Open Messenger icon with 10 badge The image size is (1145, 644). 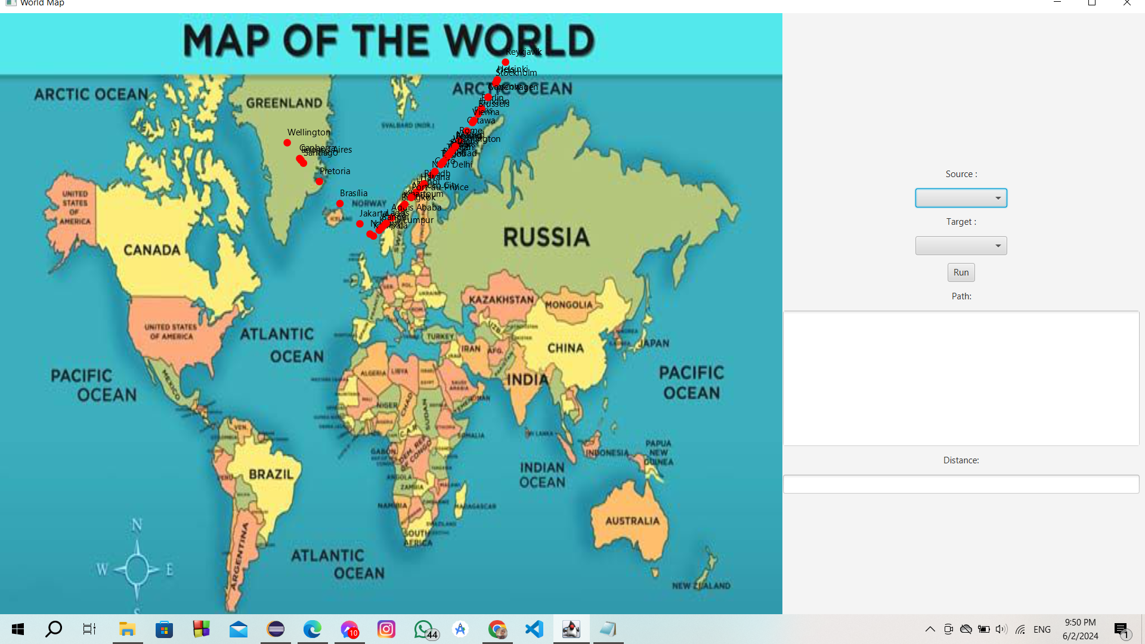(349, 629)
